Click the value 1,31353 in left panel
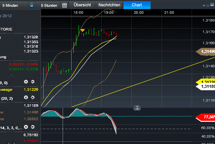Image resolution: width=215 pixels, height=144 pixels. click(31, 42)
